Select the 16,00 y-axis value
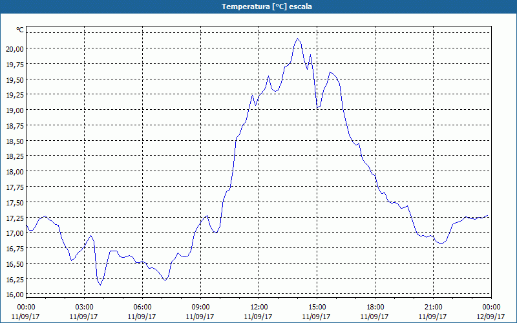 click(15, 295)
